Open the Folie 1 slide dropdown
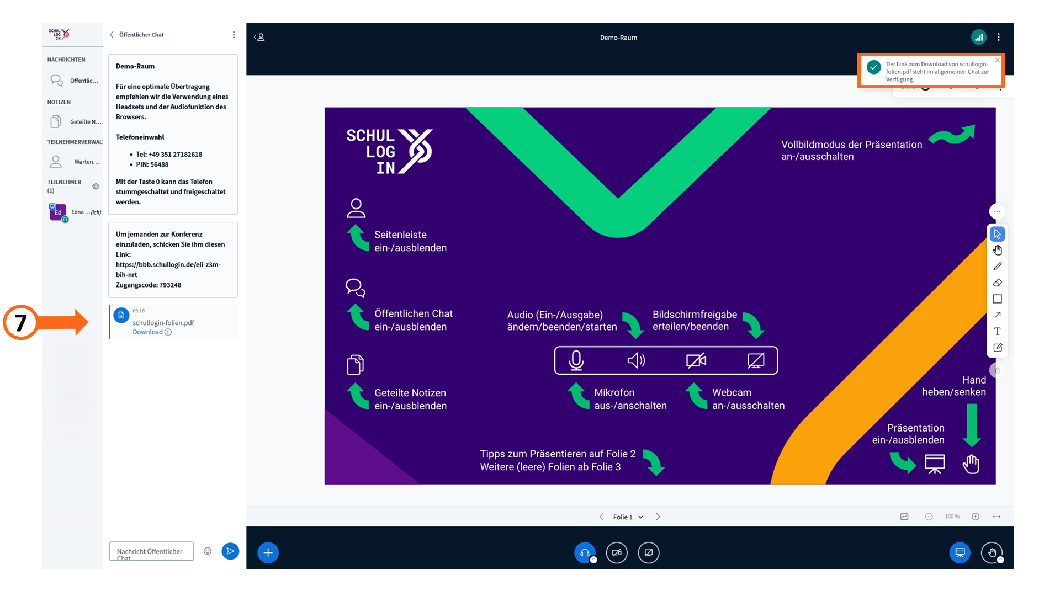 point(628,517)
